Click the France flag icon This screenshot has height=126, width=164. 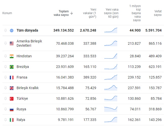12,77
